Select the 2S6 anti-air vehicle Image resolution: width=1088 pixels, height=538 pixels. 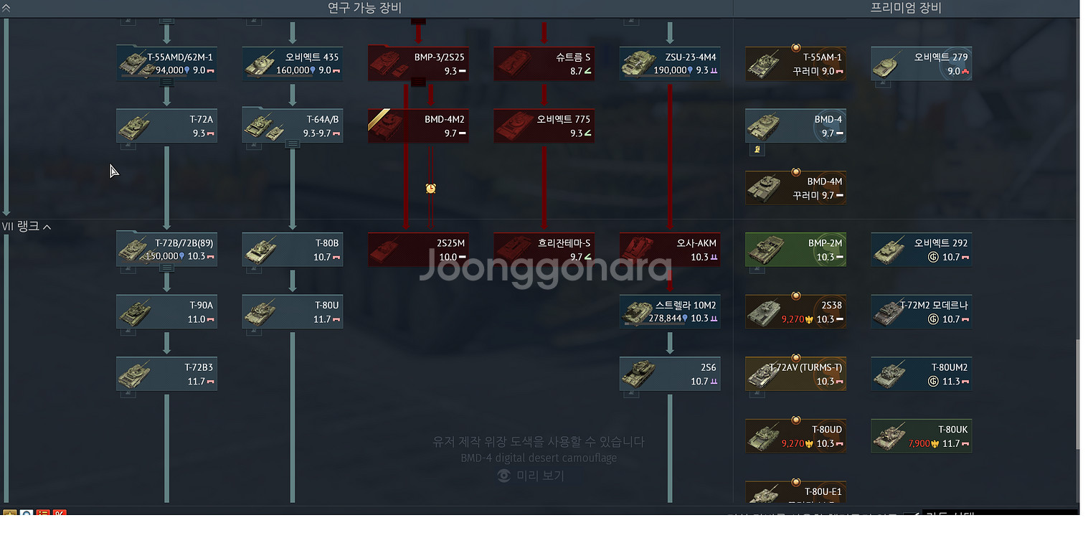pos(670,374)
